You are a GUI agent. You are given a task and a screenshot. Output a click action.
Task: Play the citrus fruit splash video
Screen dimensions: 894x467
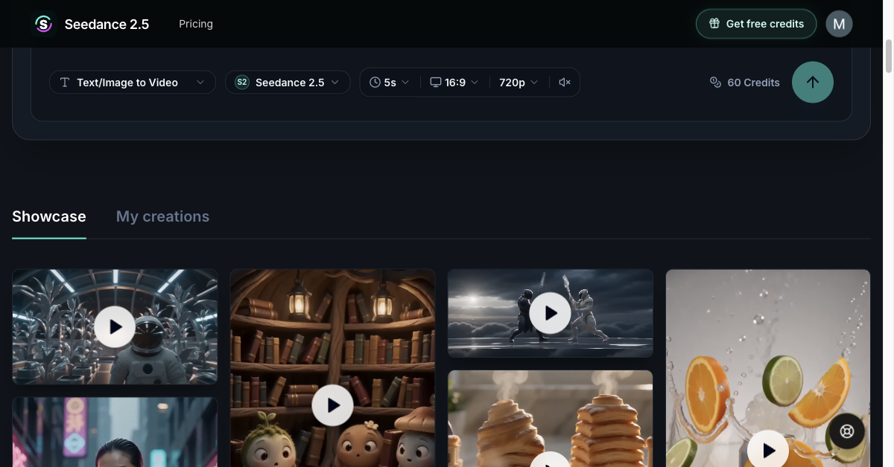767,450
